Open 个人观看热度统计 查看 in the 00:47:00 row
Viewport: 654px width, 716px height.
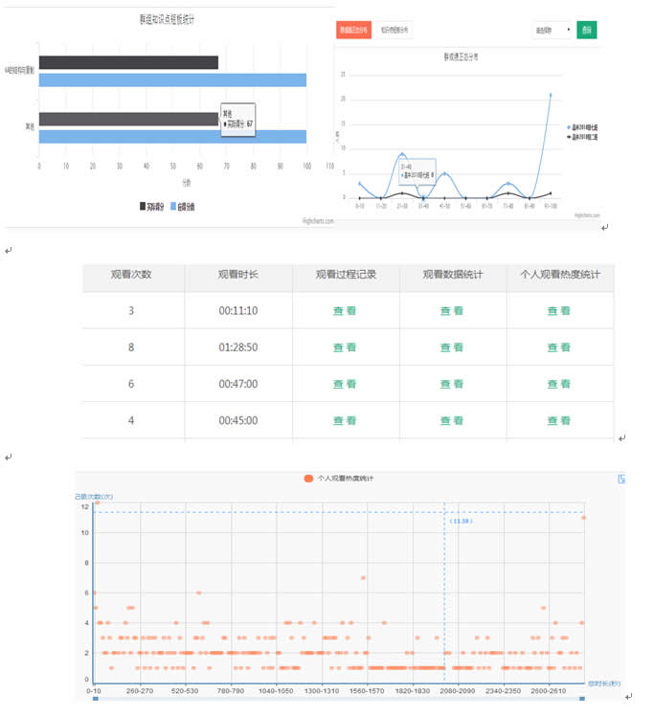point(559,384)
